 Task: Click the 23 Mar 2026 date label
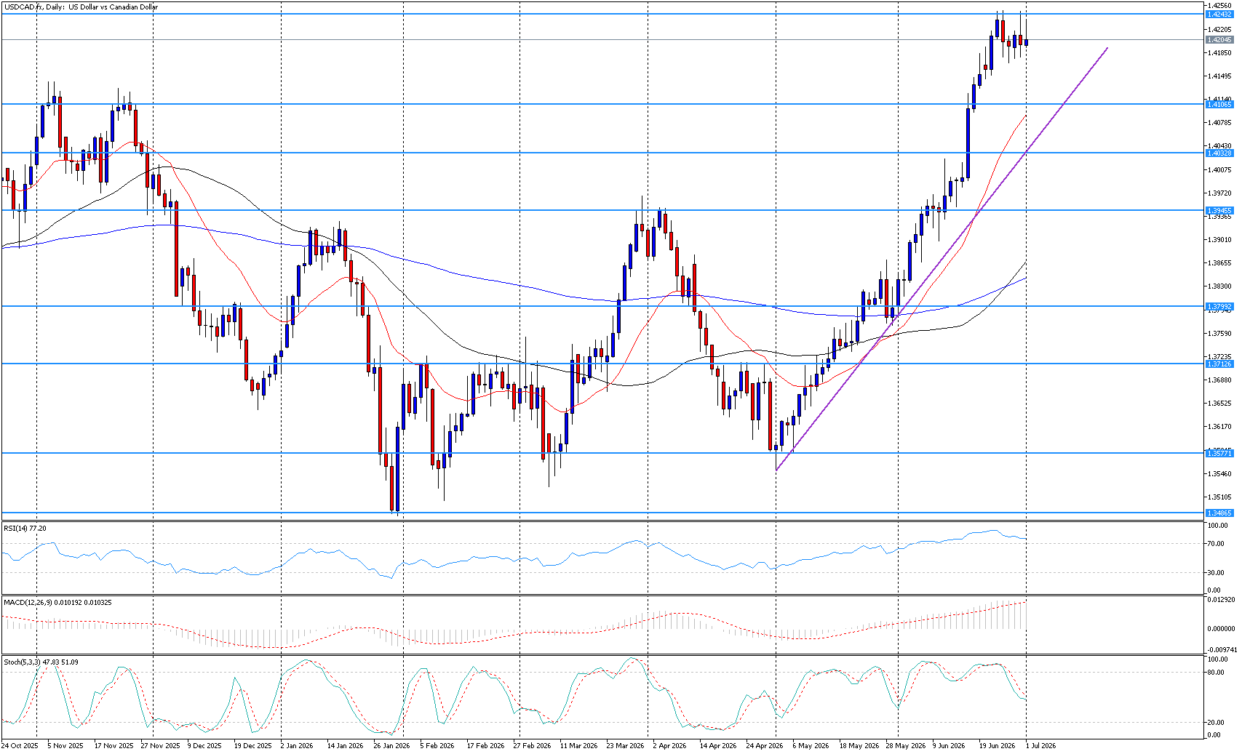tap(625, 745)
